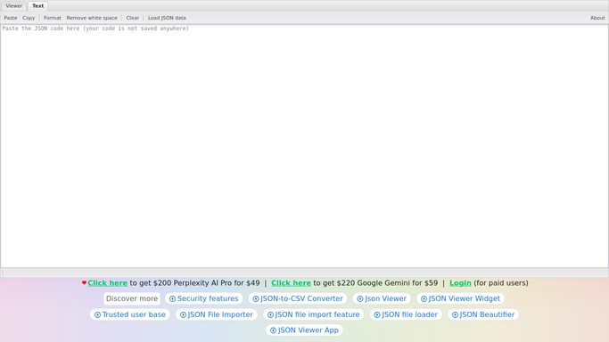Open the JSON File Importer link
Image resolution: width=609 pixels, height=342 pixels.
[217, 314]
